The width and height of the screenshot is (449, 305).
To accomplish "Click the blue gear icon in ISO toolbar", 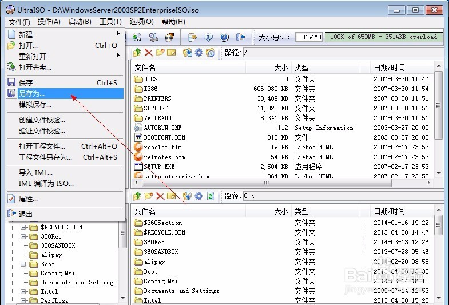I will [198, 53].
